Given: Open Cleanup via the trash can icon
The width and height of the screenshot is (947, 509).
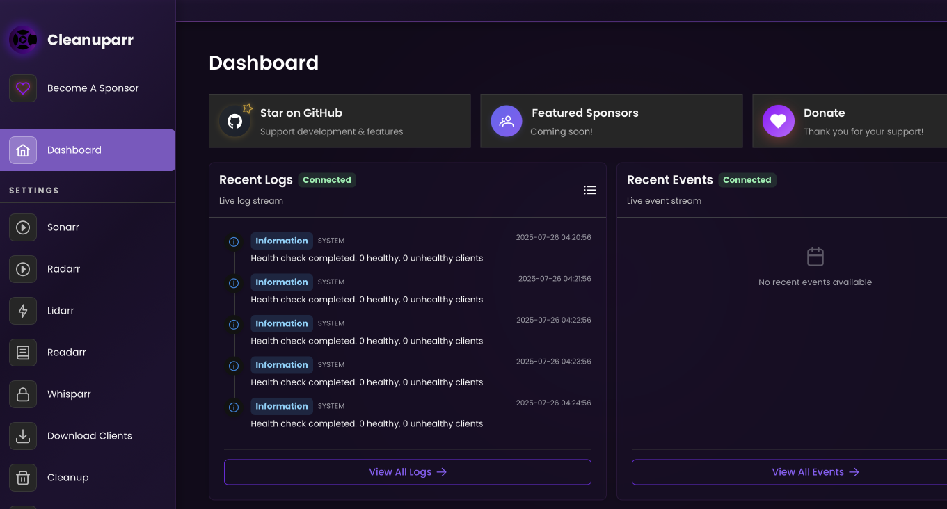Looking at the screenshot, I should point(23,478).
